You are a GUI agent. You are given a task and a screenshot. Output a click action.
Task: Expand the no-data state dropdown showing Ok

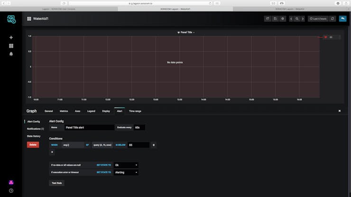[x=126, y=165]
